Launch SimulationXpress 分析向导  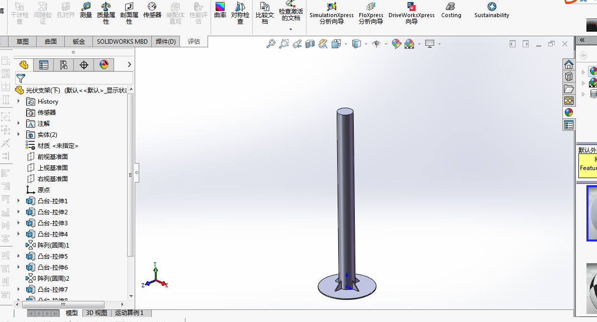332,13
